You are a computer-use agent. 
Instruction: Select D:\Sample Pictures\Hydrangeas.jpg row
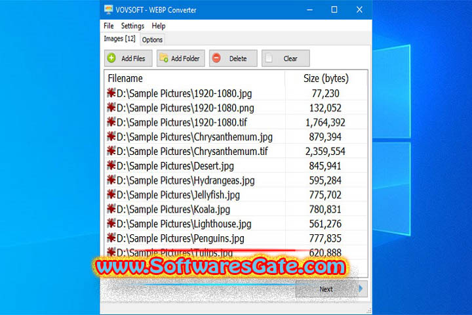pyautogui.click(x=236, y=180)
